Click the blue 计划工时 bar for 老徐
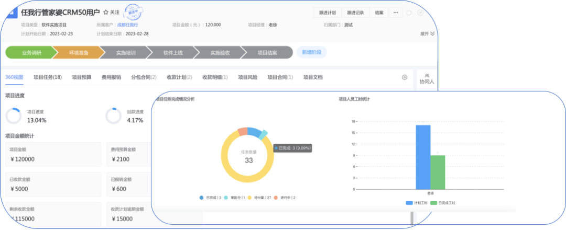 click(x=423, y=157)
